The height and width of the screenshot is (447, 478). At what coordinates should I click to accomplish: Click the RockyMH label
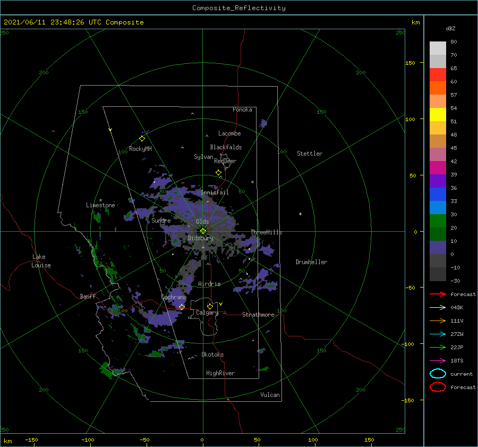click(140, 149)
